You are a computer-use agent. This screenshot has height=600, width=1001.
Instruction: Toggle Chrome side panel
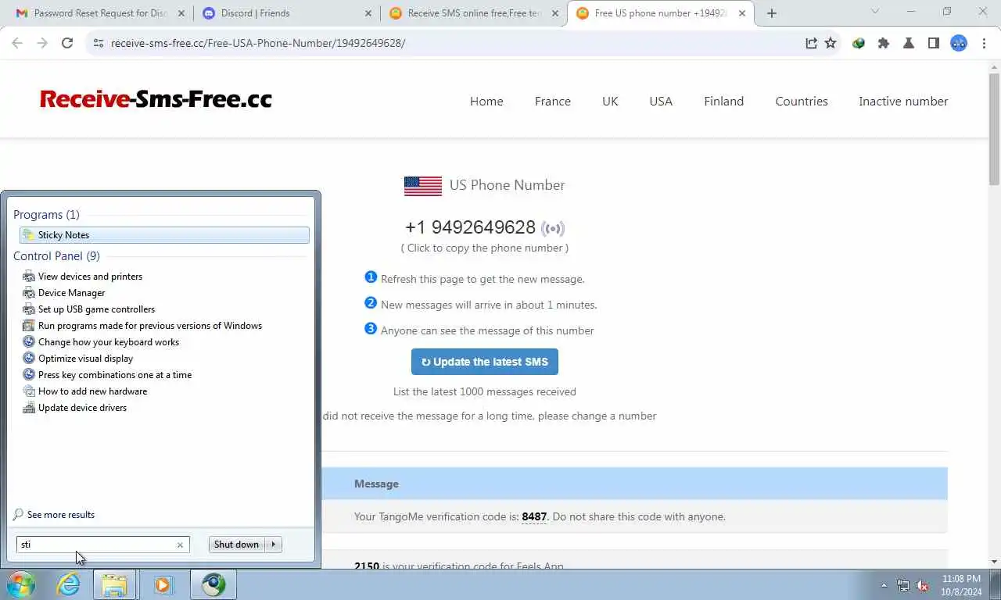click(x=934, y=44)
